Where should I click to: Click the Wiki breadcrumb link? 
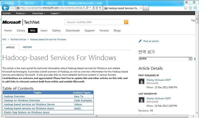point(4,39)
